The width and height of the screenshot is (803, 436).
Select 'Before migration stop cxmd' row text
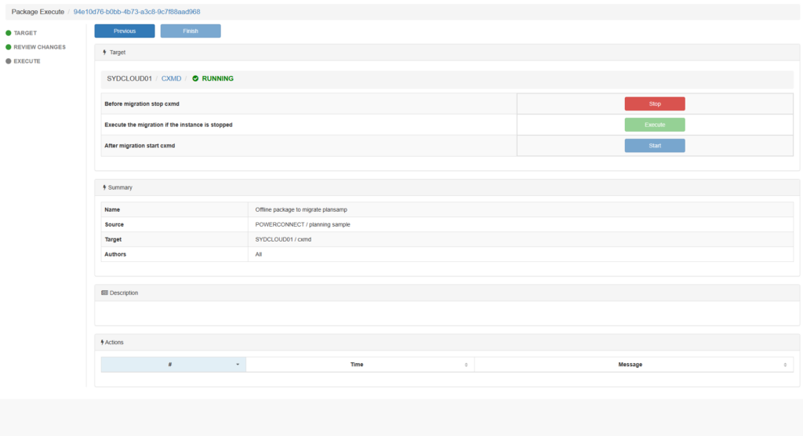coord(142,104)
